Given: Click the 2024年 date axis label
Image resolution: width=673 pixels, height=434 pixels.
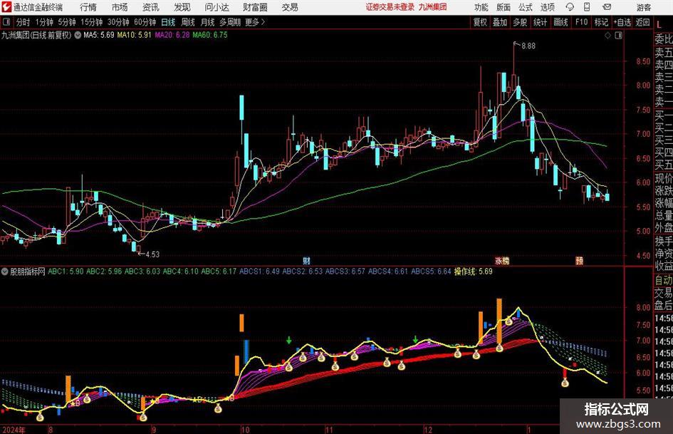Looking at the screenshot, I should [x=14, y=430].
